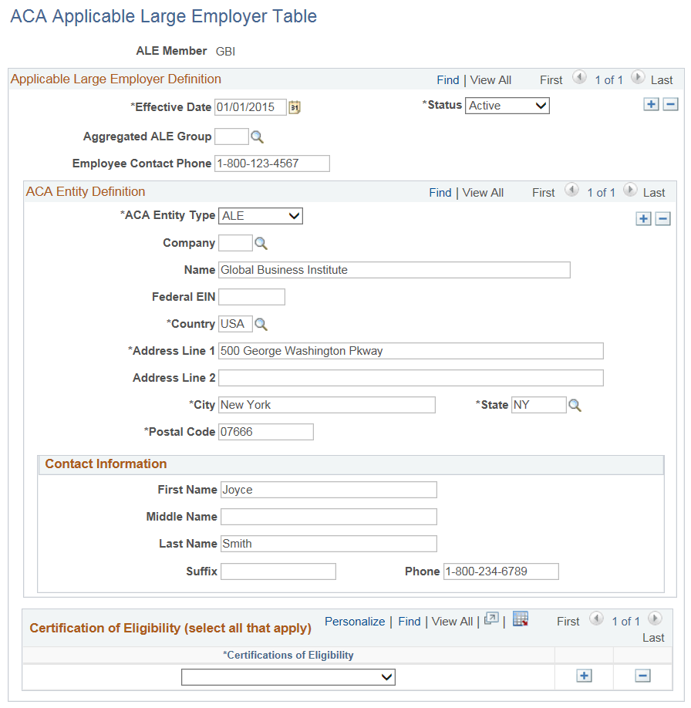Click the Personalize link for the Certification grid
691x708 pixels.
355,621
